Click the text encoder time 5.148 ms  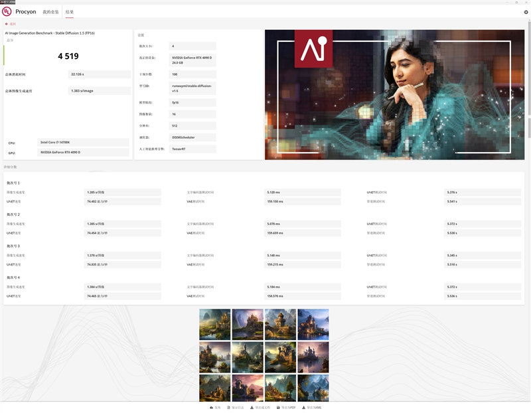(303, 256)
